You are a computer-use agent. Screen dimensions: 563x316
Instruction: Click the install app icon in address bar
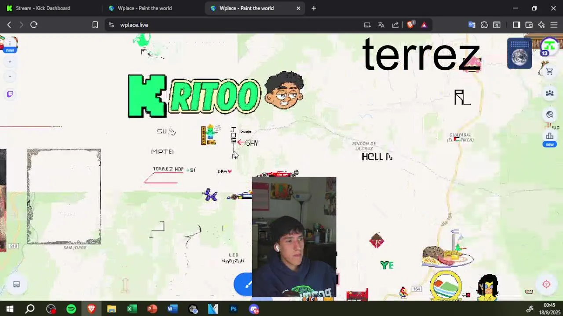point(367,25)
